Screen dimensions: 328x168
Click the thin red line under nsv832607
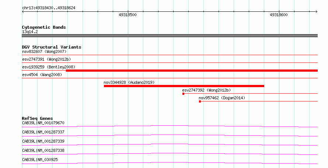170,55
